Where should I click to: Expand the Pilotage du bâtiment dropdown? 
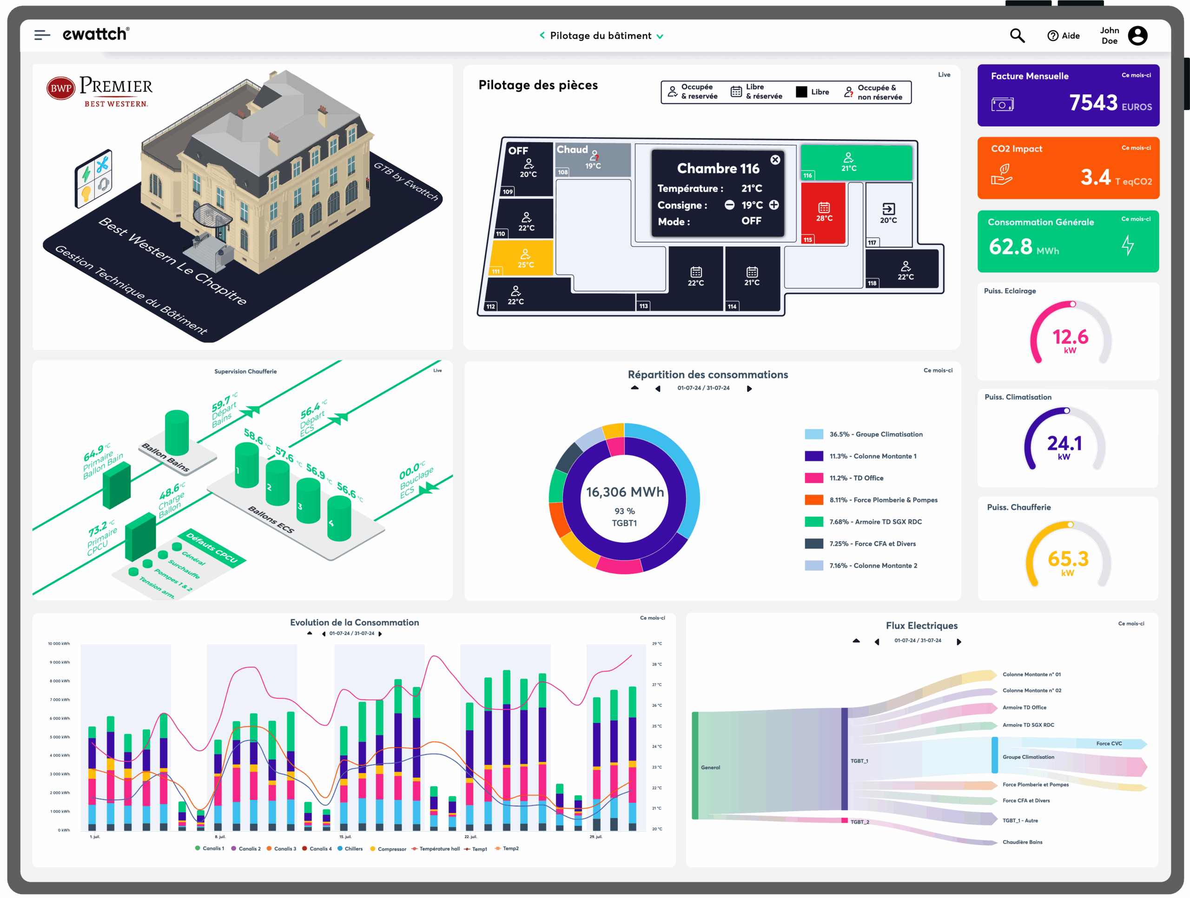(660, 37)
